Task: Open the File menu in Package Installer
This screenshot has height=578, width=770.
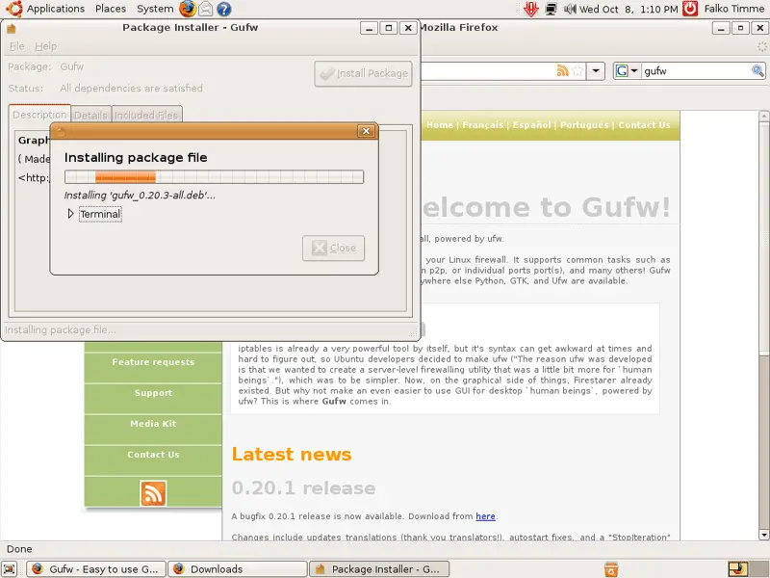Action: 17,46
